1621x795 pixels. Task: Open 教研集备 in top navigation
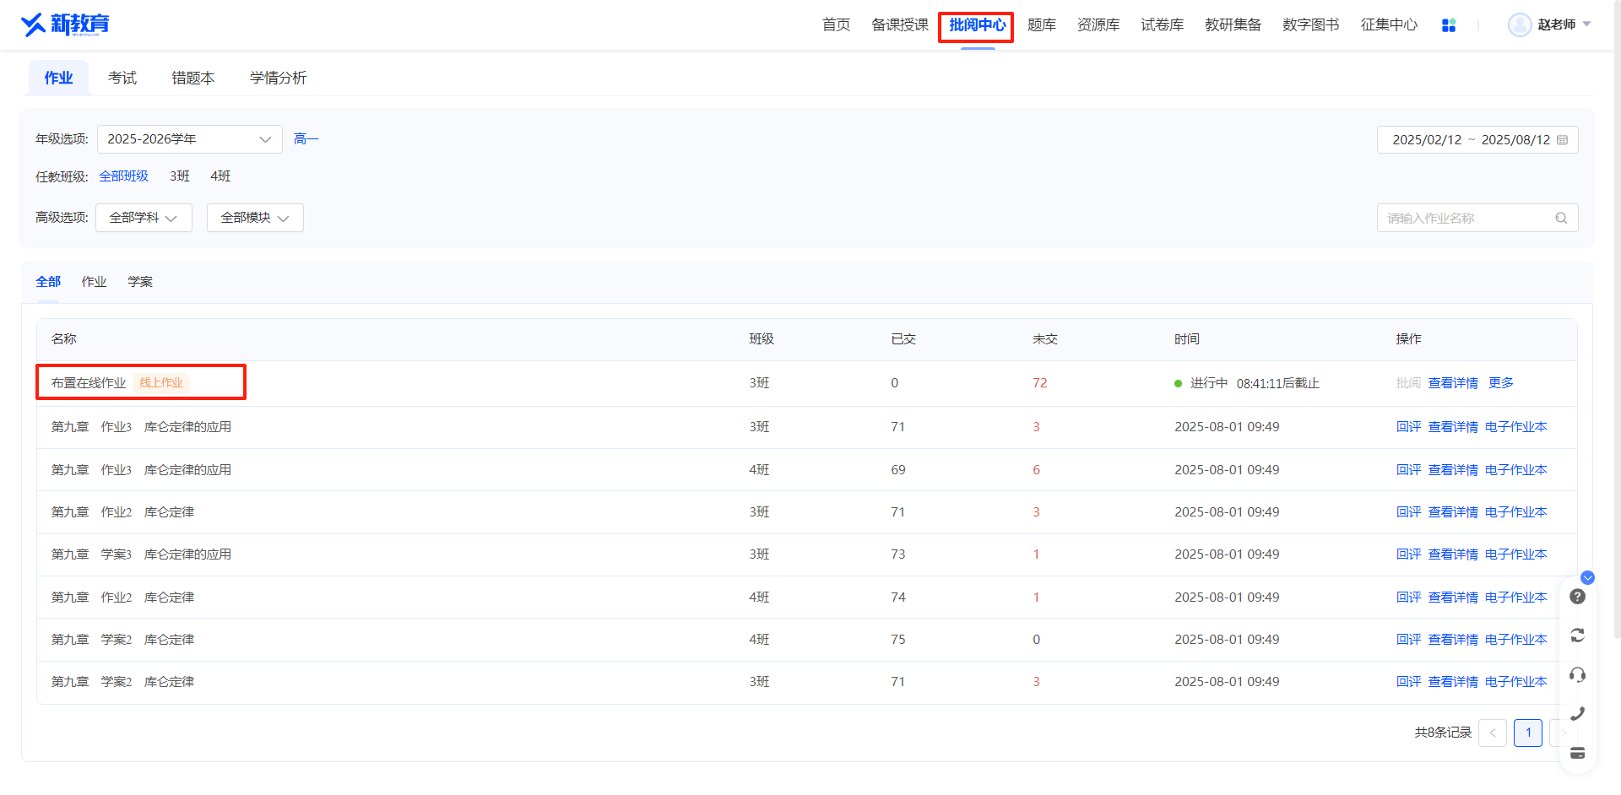click(x=1233, y=24)
